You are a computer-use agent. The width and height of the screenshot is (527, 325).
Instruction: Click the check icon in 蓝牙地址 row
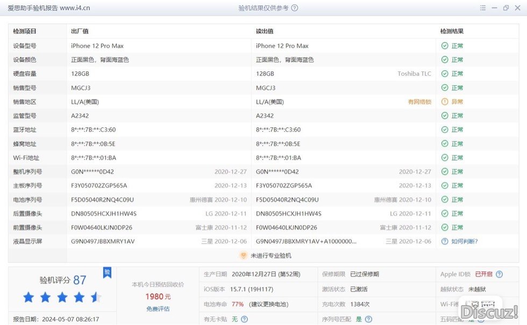pyautogui.click(x=445, y=129)
